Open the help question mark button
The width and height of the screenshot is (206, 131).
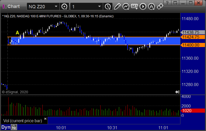coord(167,3)
